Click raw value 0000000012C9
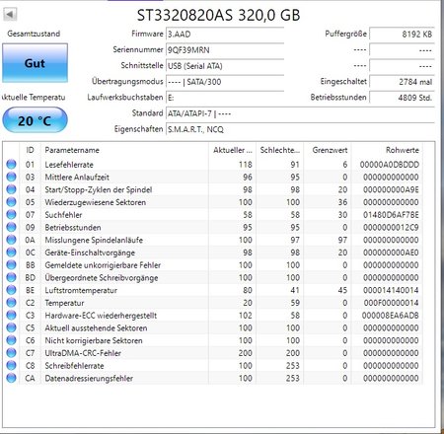The image size is (444, 434). [x=391, y=227]
